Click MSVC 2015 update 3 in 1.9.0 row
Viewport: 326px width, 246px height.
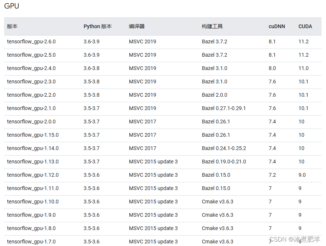153,215
